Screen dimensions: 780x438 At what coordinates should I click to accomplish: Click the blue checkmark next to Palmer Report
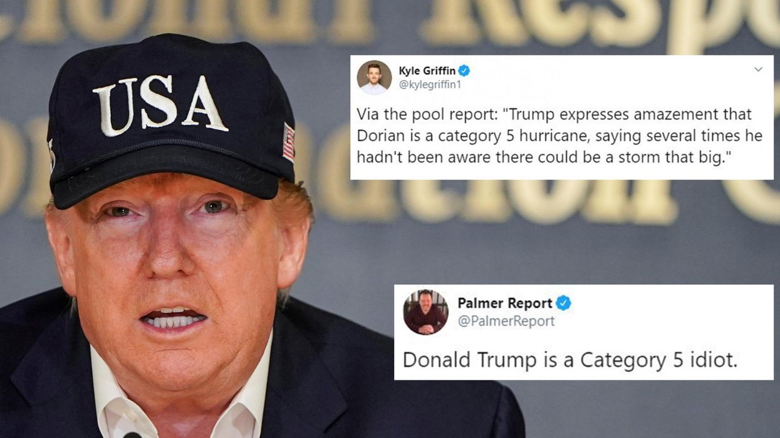pyautogui.click(x=563, y=303)
